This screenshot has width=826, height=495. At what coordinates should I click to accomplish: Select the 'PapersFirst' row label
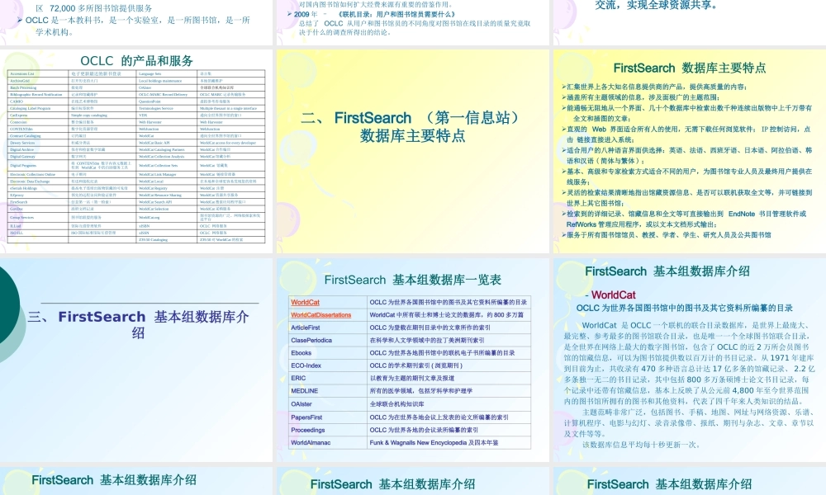coord(306,417)
